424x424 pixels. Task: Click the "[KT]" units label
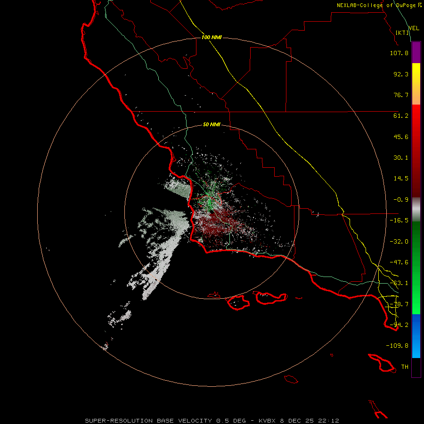[402, 33]
